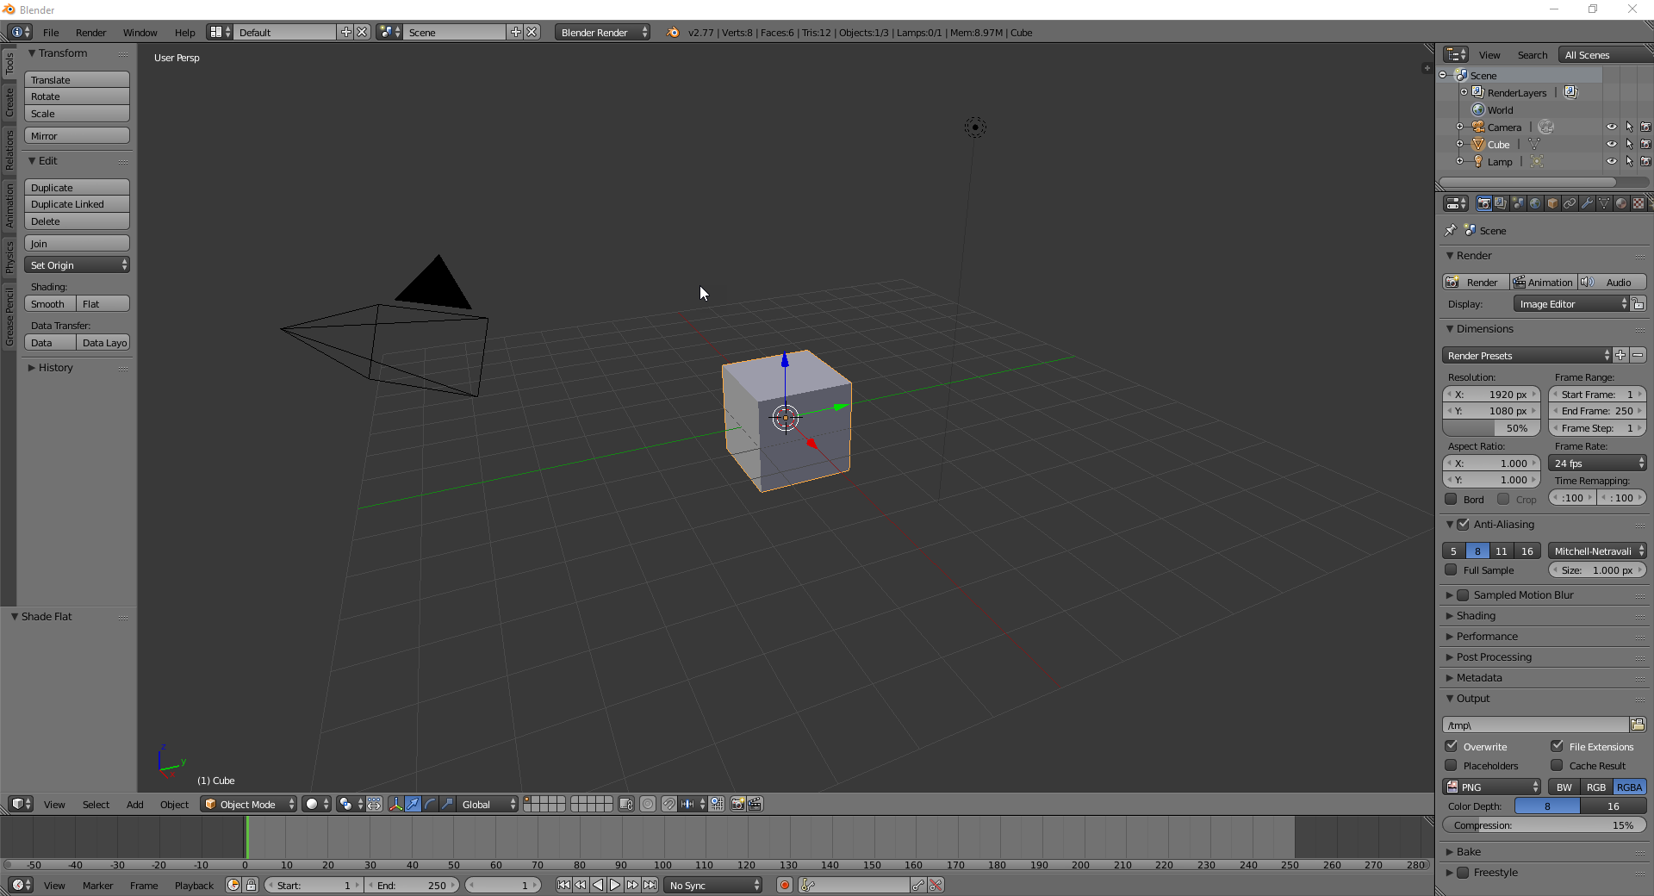Open Modifiers properties via wrench icon
The width and height of the screenshot is (1654, 896).
tap(1587, 203)
